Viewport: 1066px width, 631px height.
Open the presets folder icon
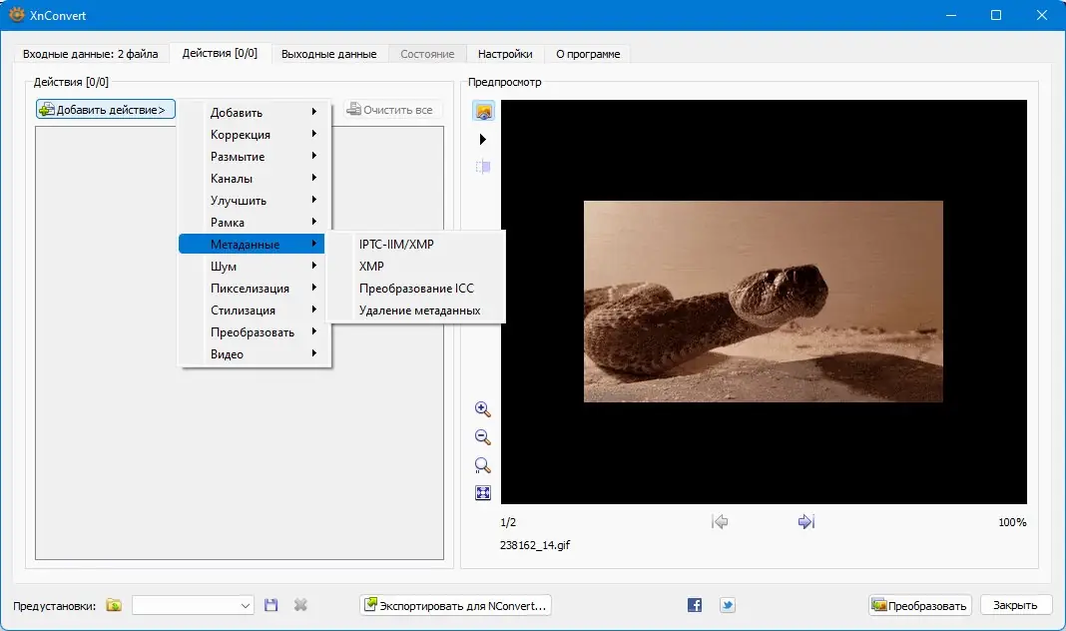[114, 605]
